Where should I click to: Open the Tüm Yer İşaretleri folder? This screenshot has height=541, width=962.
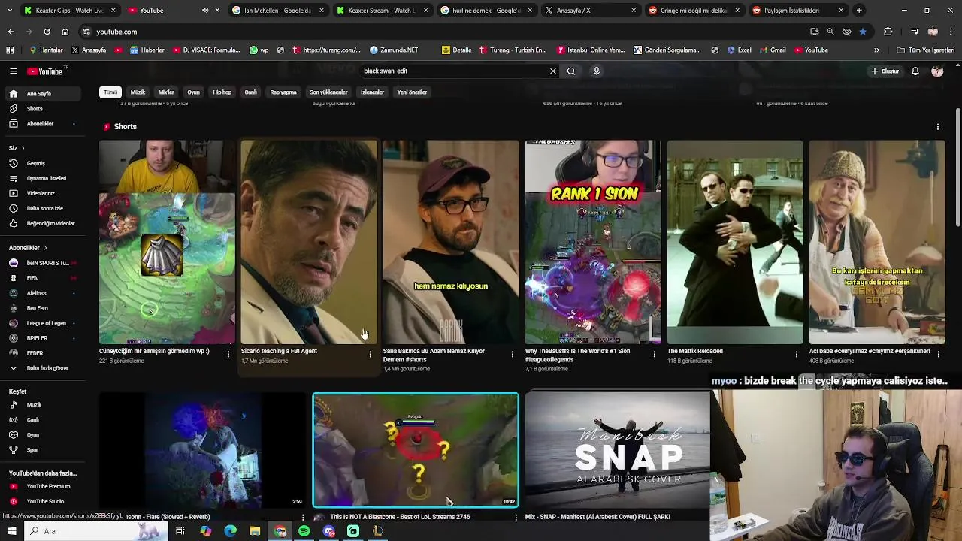click(925, 50)
